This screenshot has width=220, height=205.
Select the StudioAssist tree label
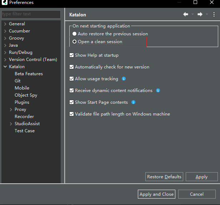point(27,124)
